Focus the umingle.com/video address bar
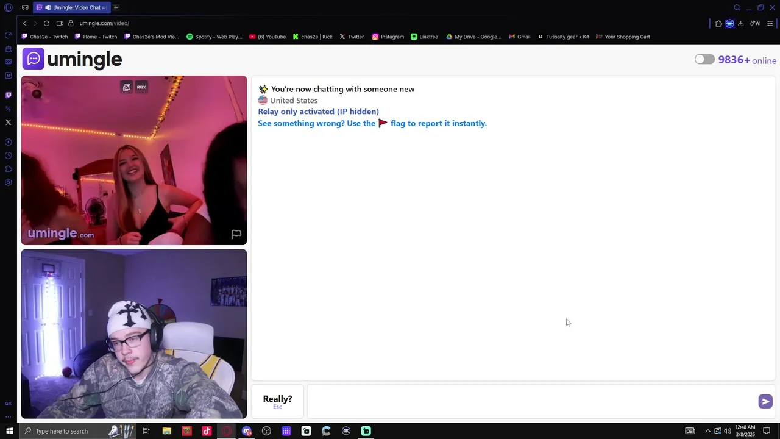Image resolution: width=780 pixels, height=439 pixels. (x=104, y=23)
